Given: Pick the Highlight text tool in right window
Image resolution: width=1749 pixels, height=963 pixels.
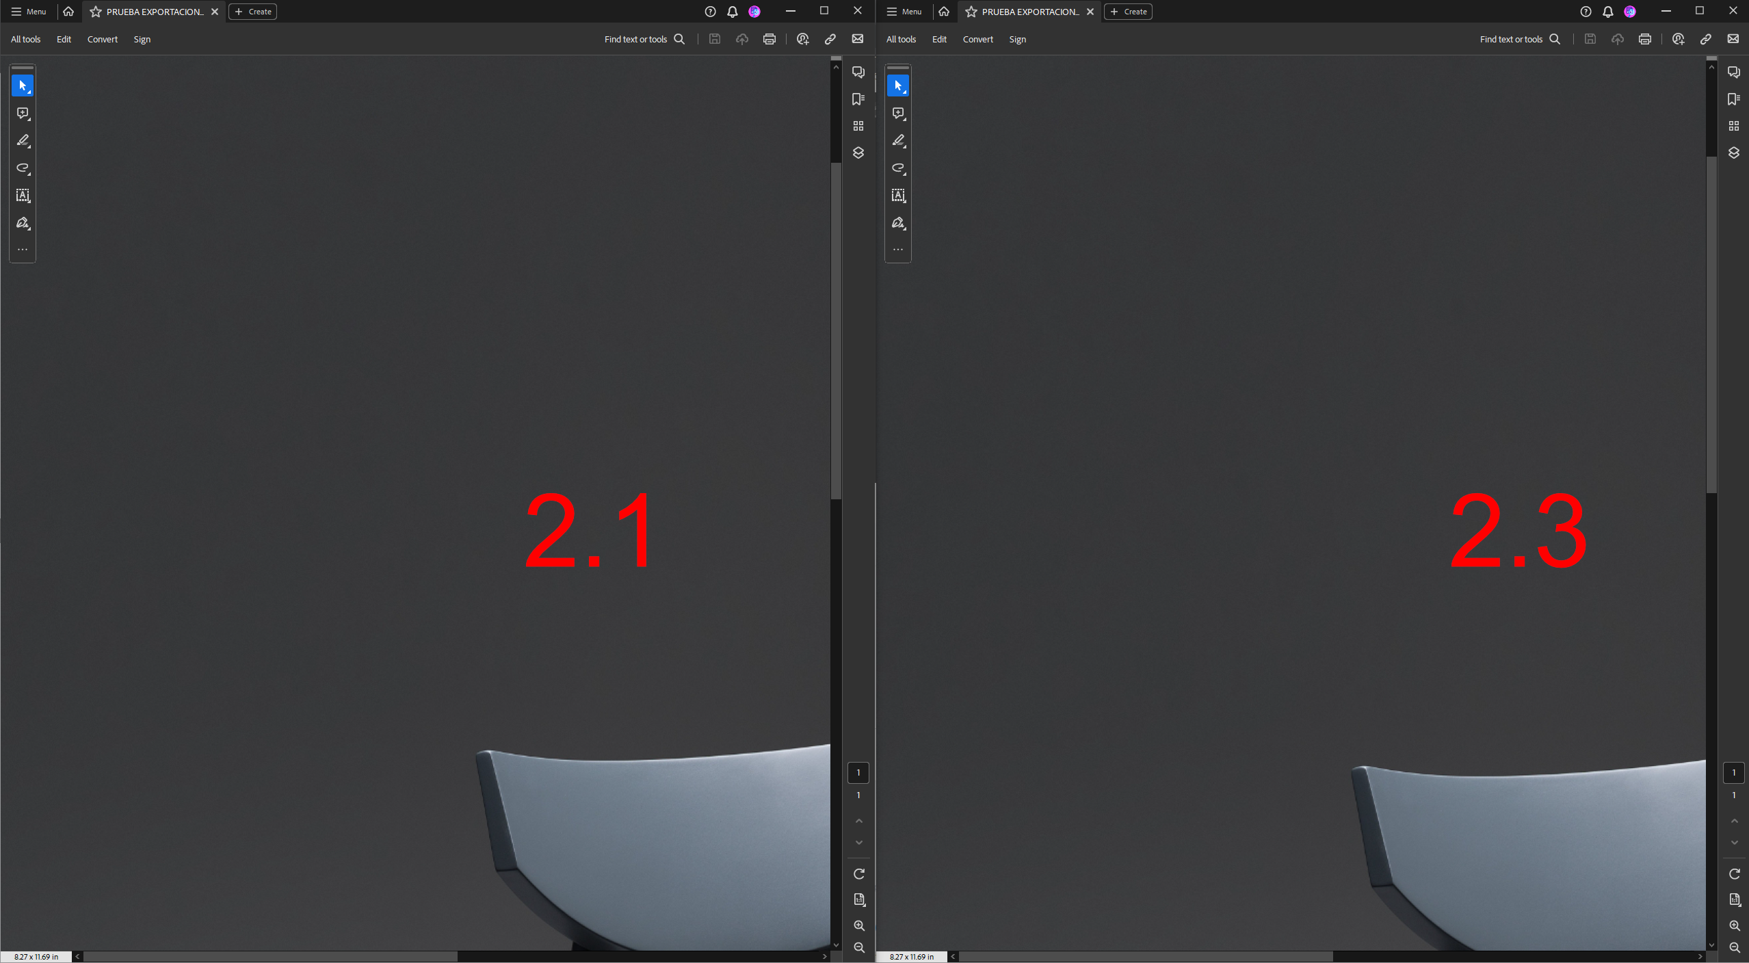Looking at the screenshot, I should pyautogui.click(x=898, y=140).
